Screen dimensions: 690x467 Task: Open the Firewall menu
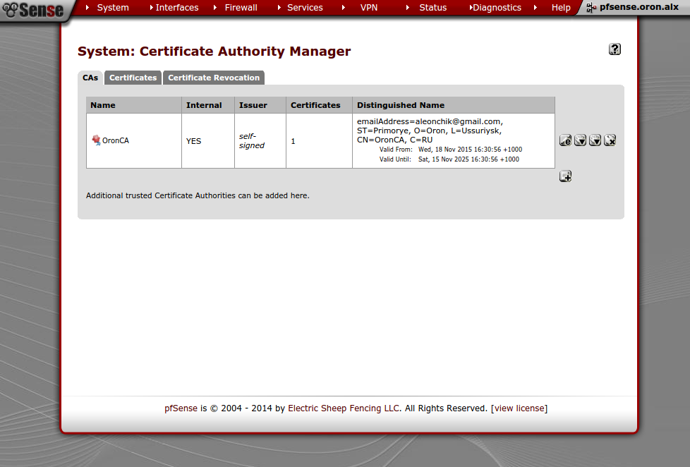tap(241, 8)
